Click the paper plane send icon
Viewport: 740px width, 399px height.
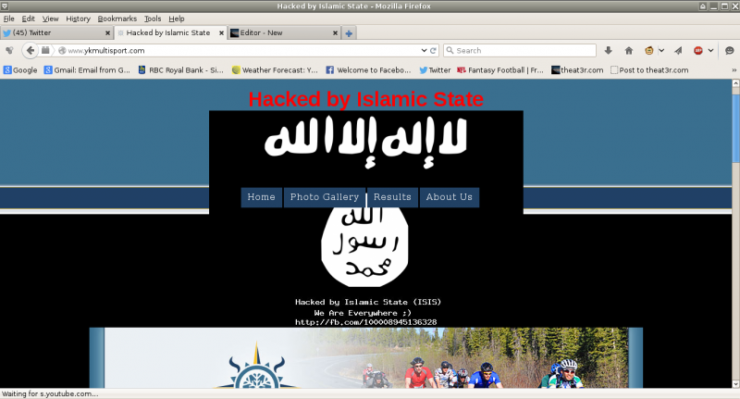[678, 51]
